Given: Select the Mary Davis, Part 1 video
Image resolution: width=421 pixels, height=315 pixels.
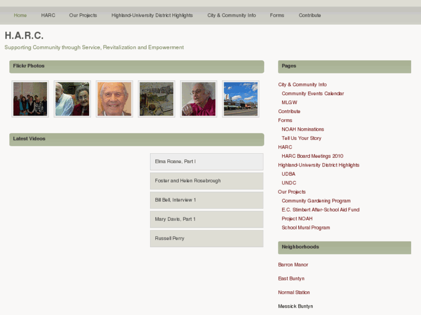Looking at the screenshot, I should tap(207, 219).
